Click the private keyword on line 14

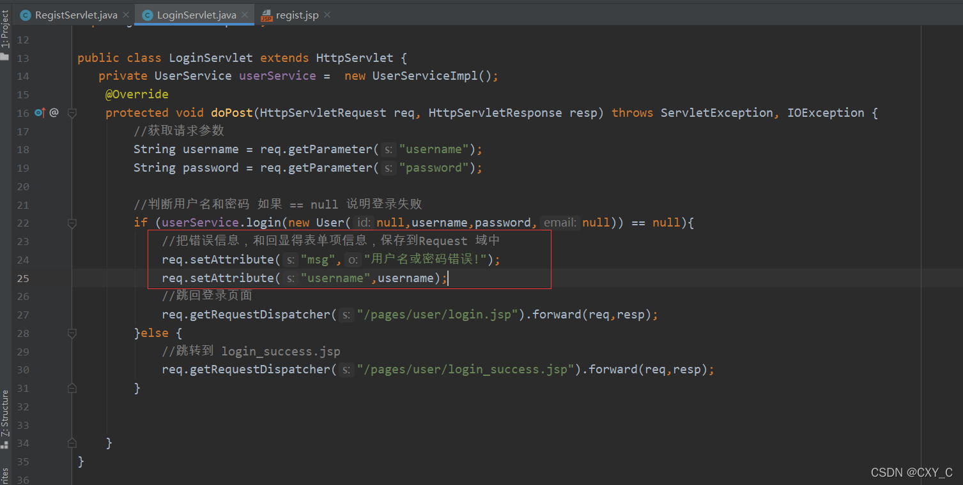click(x=123, y=76)
